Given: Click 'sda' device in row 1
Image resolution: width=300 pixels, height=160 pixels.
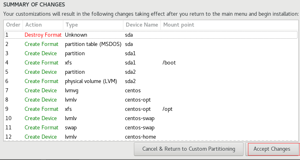Looking at the screenshot, I should coord(129,35).
